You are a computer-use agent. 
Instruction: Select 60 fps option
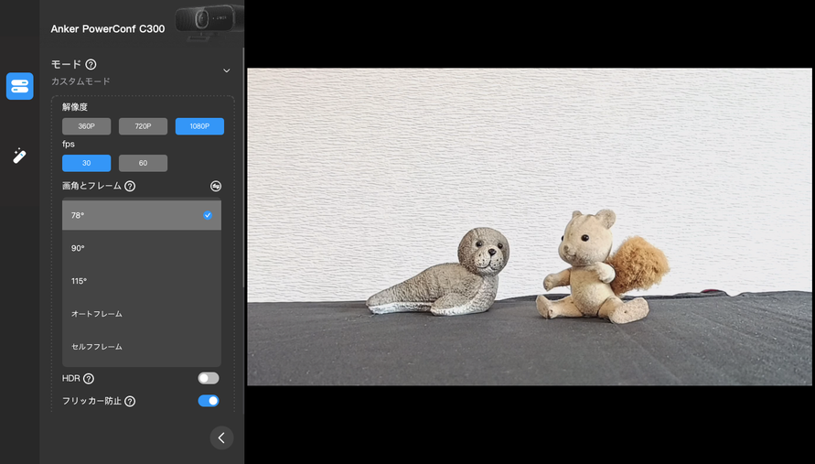(x=143, y=163)
